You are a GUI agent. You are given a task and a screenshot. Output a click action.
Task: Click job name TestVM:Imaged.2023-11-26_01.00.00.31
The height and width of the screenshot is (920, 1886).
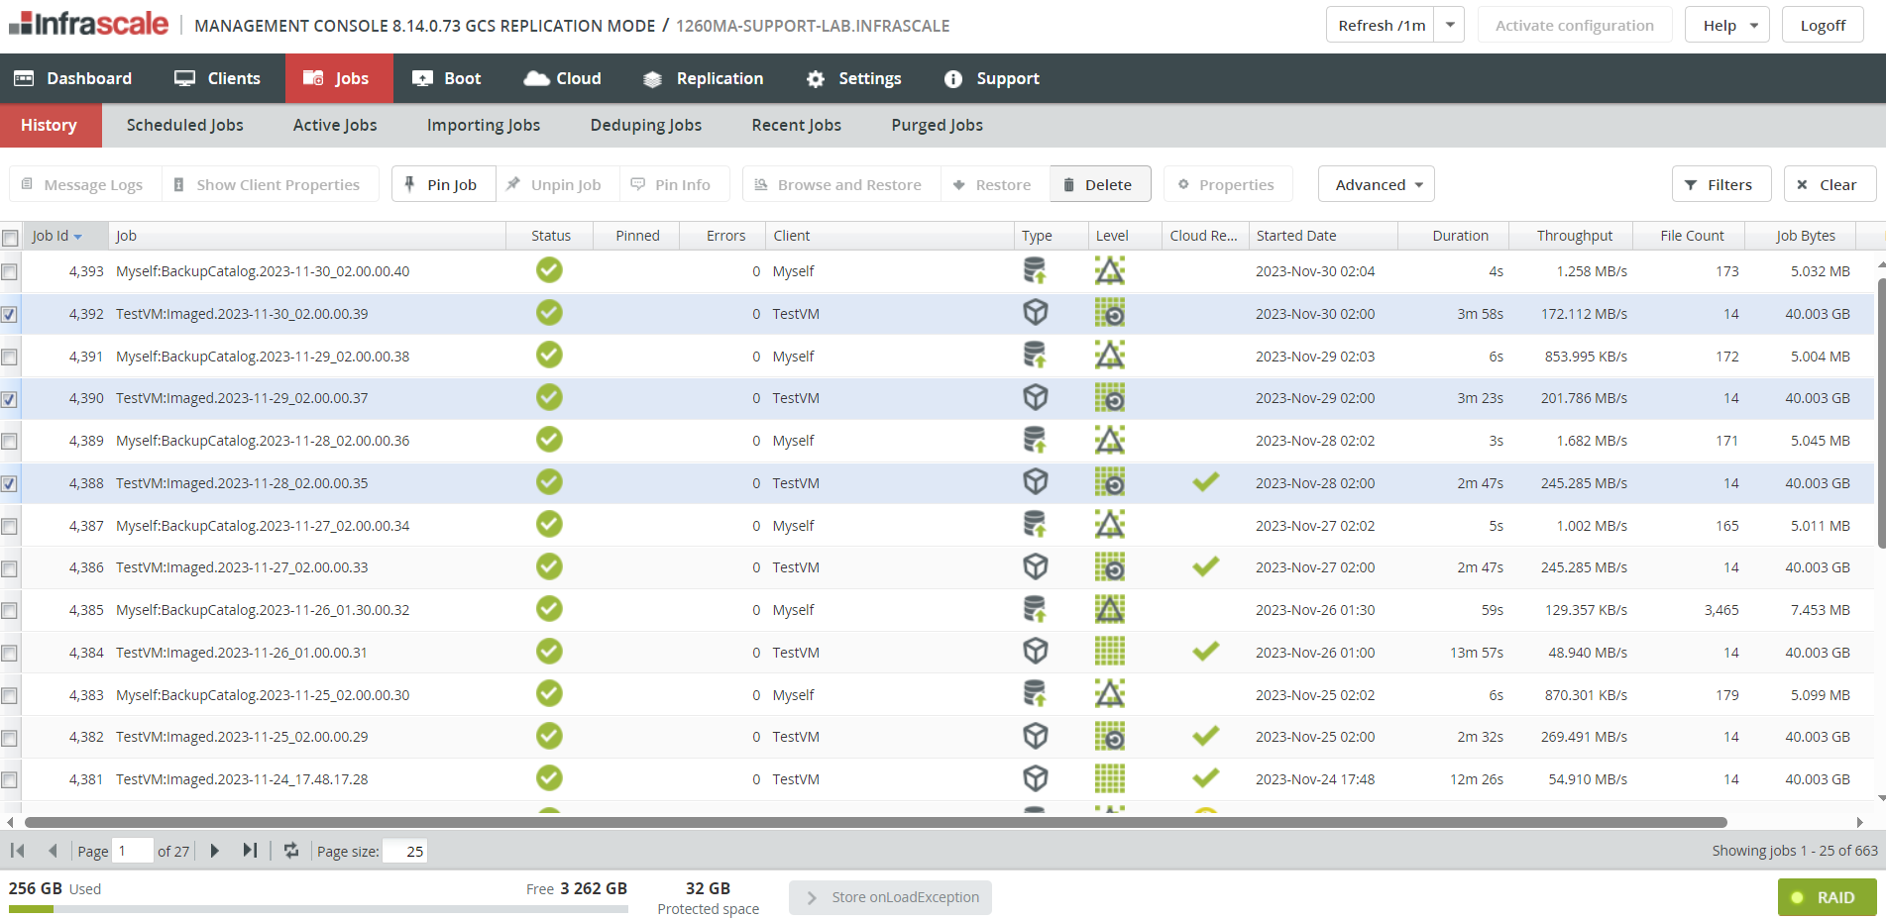pyautogui.click(x=242, y=653)
